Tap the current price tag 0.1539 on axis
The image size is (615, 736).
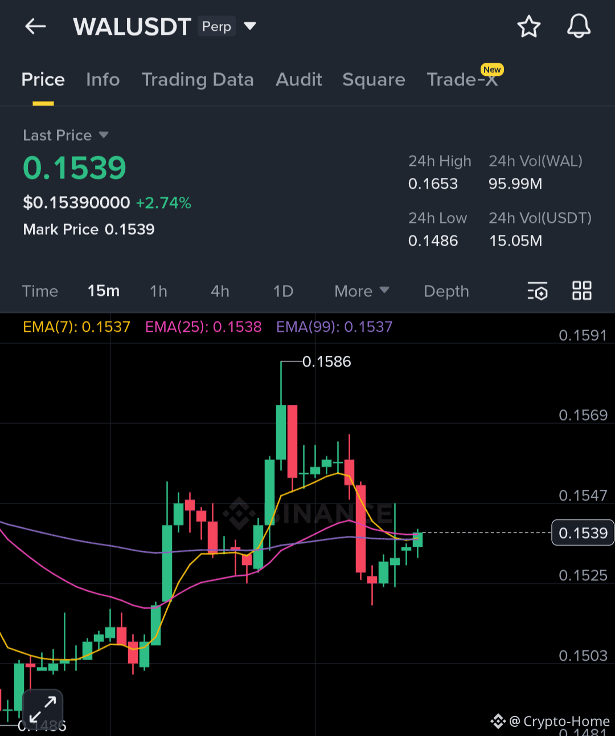tap(583, 532)
